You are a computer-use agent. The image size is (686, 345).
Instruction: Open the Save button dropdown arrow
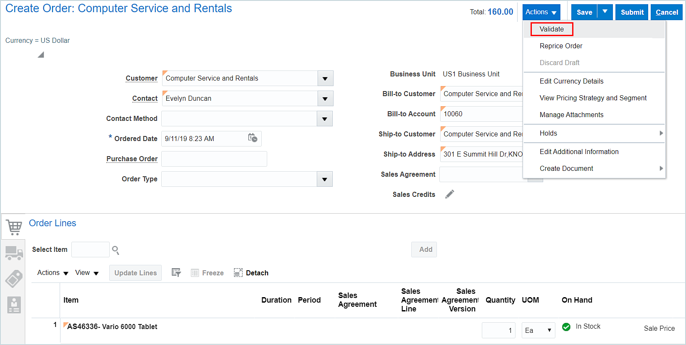coord(605,12)
